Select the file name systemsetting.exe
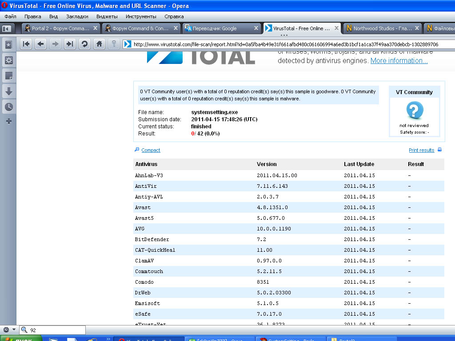The width and height of the screenshot is (455, 341). [x=215, y=112]
